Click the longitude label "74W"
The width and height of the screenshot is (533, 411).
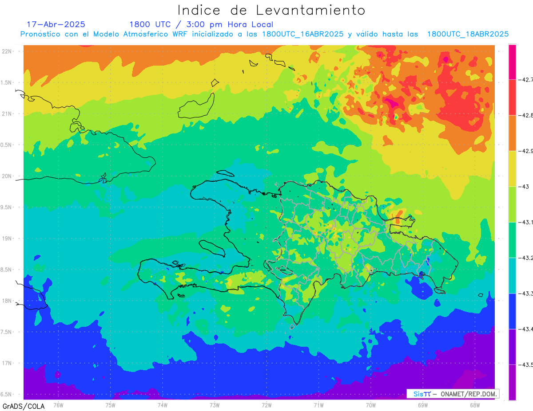point(163,405)
